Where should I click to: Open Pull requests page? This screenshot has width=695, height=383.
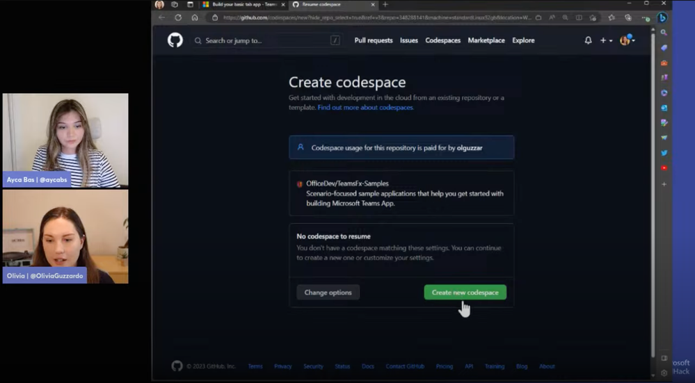coord(373,40)
